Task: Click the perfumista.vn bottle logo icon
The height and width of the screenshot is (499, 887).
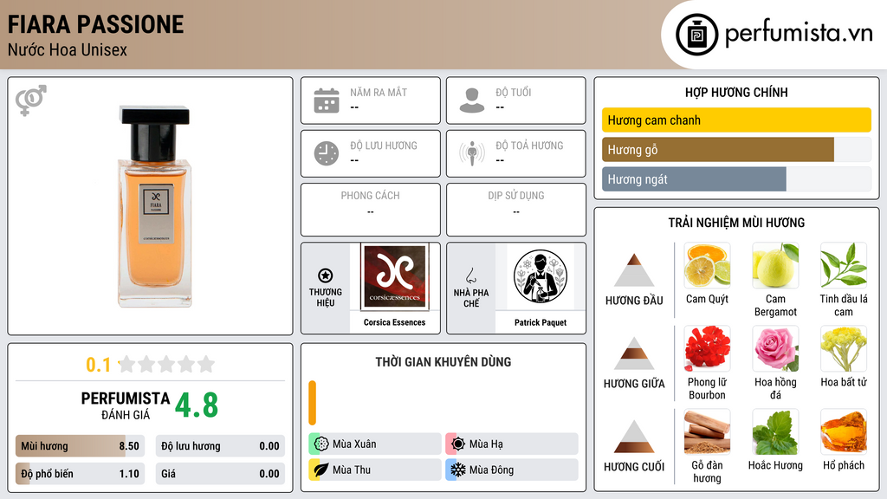Action: [x=697, y=35]
